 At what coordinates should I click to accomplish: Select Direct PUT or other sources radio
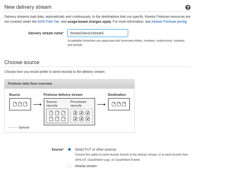pyautogui.click(x=69, y=149)
